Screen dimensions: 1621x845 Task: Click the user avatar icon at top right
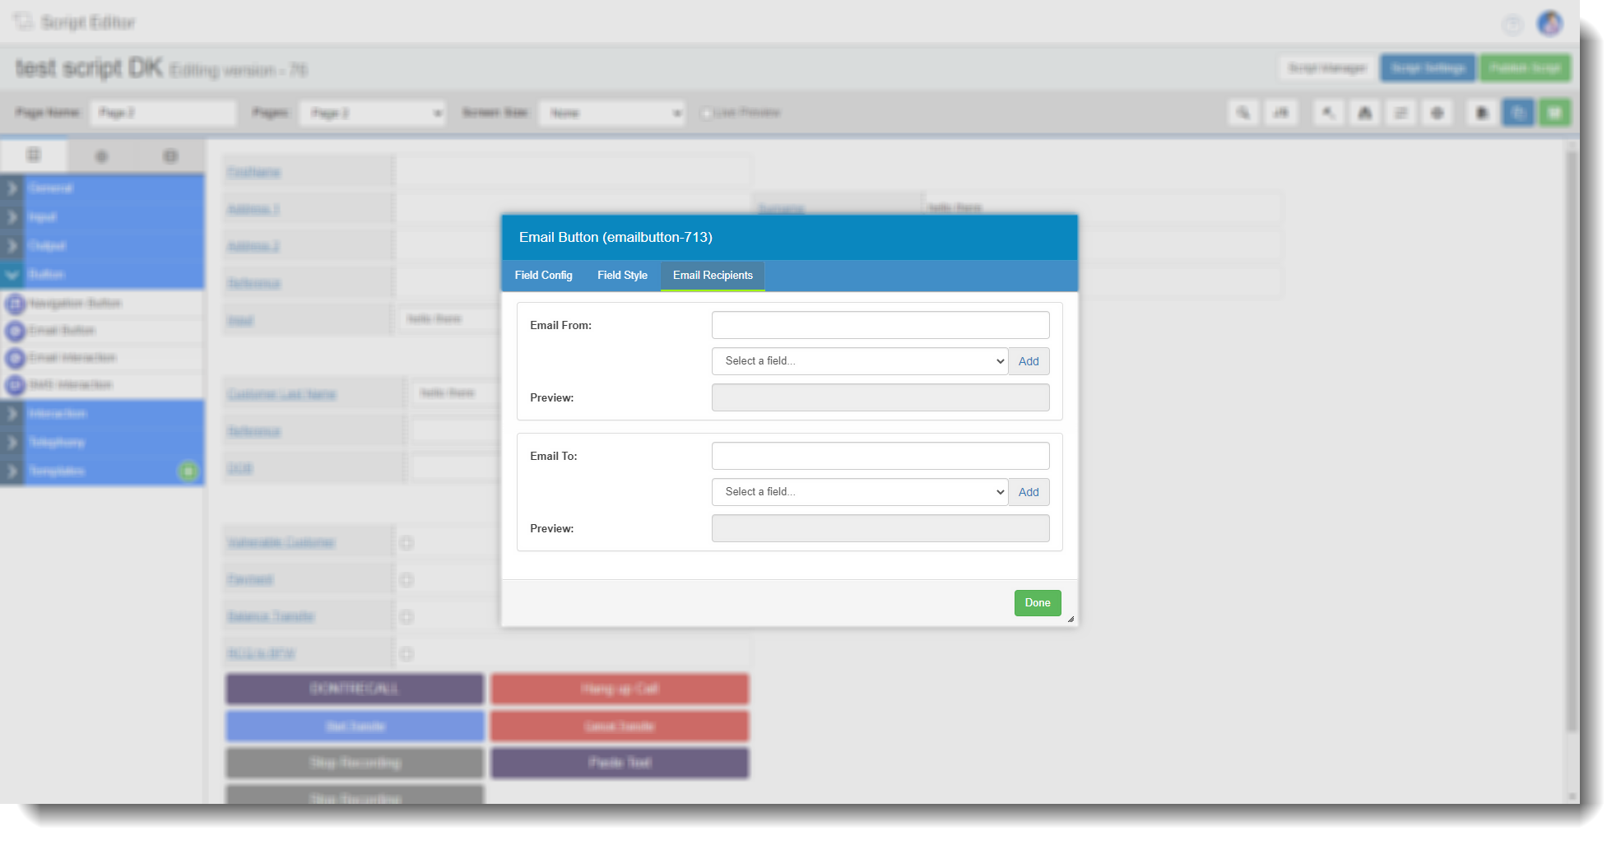[1550, 23]
